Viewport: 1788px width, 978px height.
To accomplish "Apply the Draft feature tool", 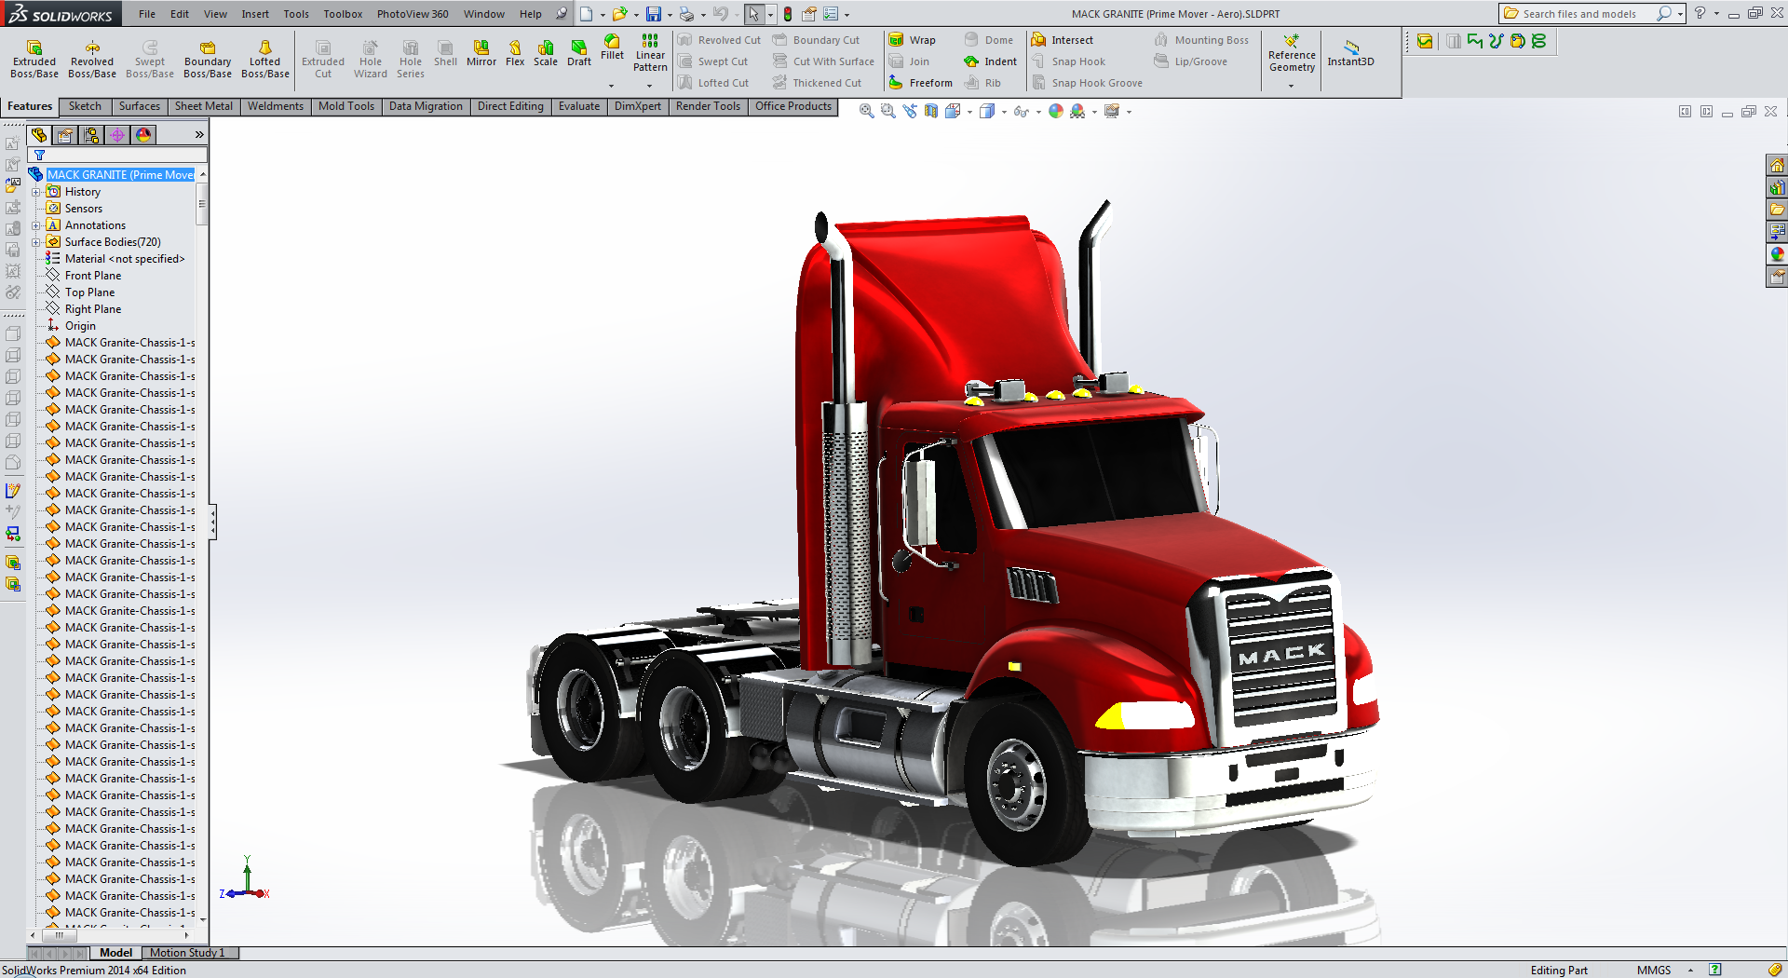I will pos(579,53).
